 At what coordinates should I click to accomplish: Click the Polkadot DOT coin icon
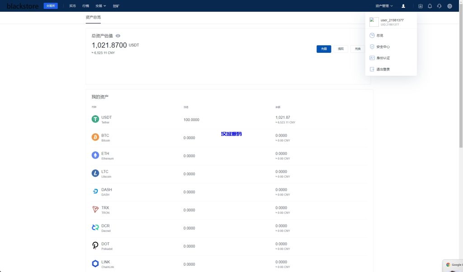[95, 246]
